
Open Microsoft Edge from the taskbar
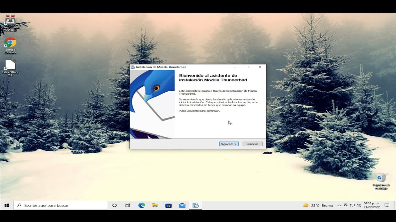(x=141, y=205)
